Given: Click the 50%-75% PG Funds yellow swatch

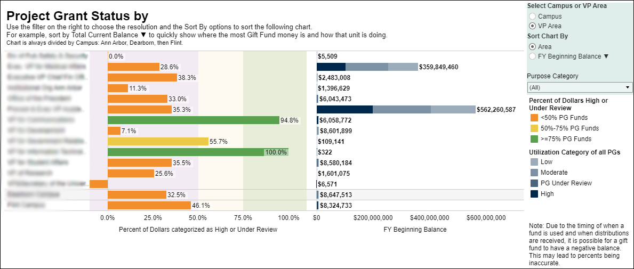Looking at the screenshot, I should (534, 128).
